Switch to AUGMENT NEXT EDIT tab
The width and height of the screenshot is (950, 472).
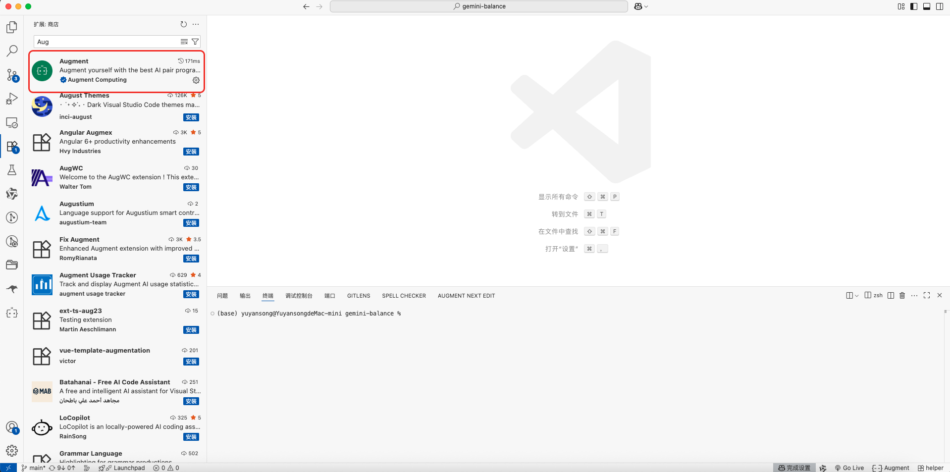466,296
